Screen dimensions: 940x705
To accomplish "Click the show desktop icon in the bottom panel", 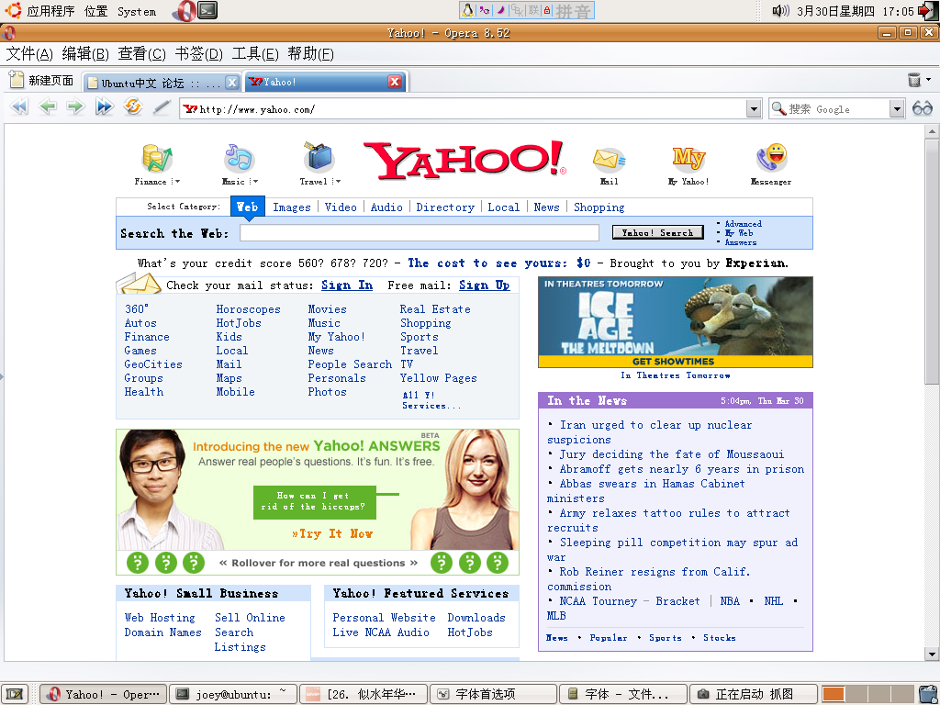I will tap(15, 694).
